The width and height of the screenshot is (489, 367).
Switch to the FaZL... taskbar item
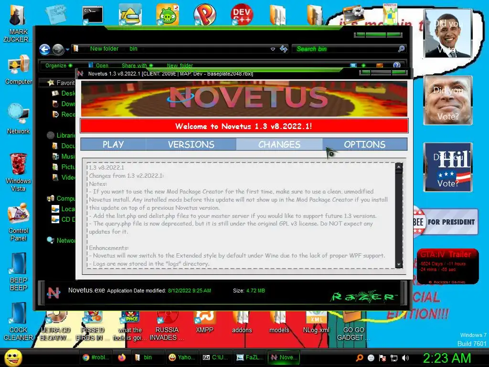250,357
